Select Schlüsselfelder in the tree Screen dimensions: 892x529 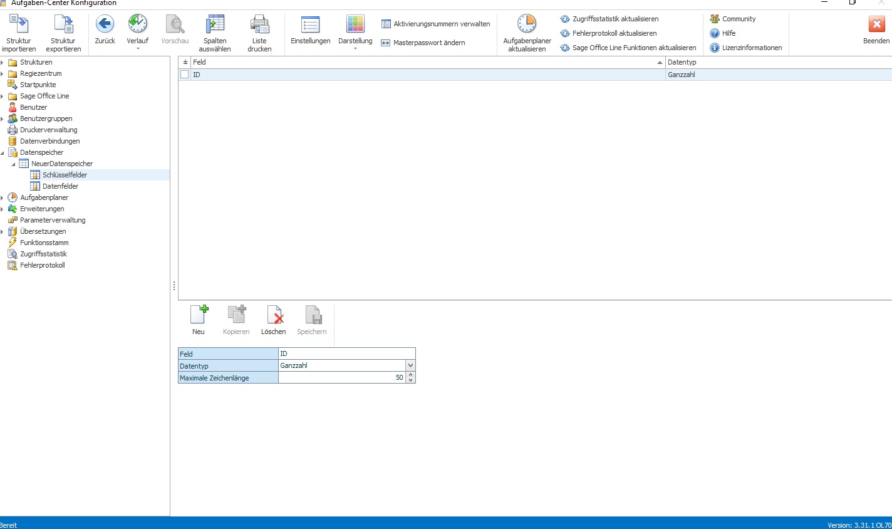tap(65, 175)
